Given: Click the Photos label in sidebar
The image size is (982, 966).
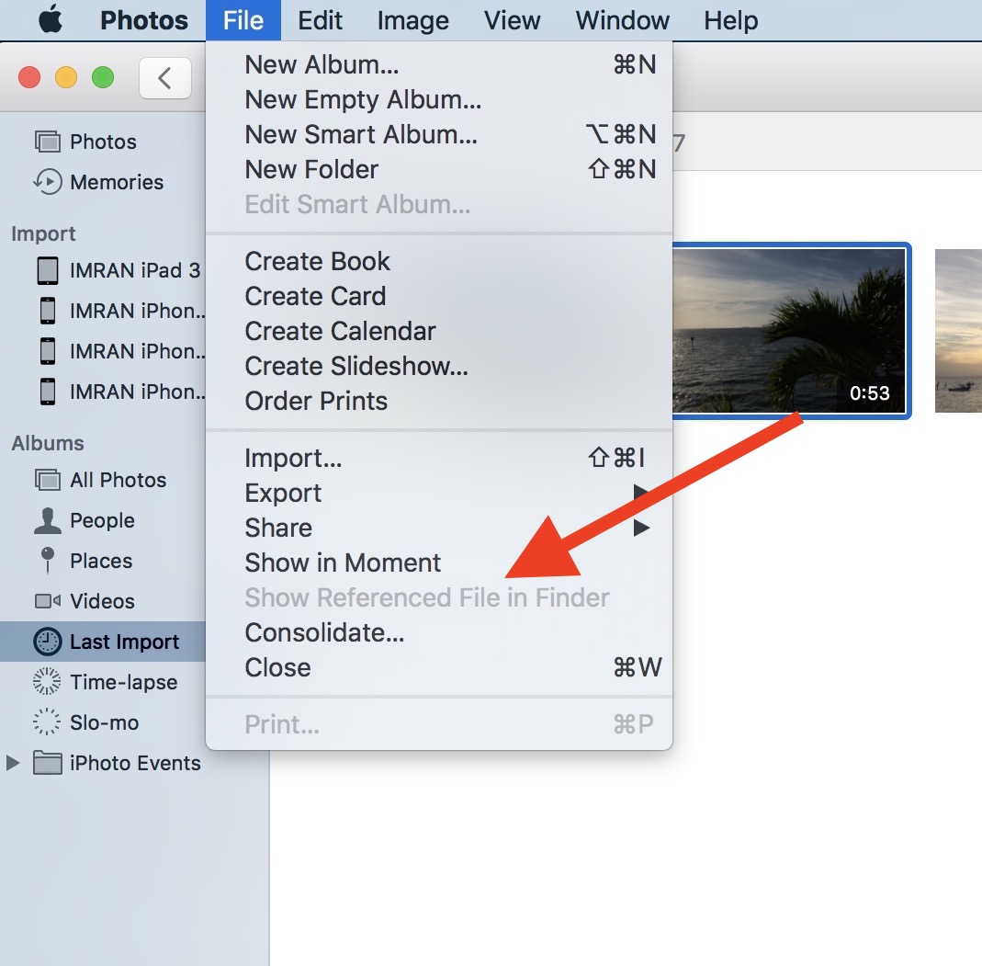Looking at the screenshot, I should [103, 142].
